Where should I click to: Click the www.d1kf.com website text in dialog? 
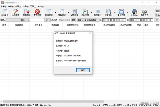pos(70,61)
